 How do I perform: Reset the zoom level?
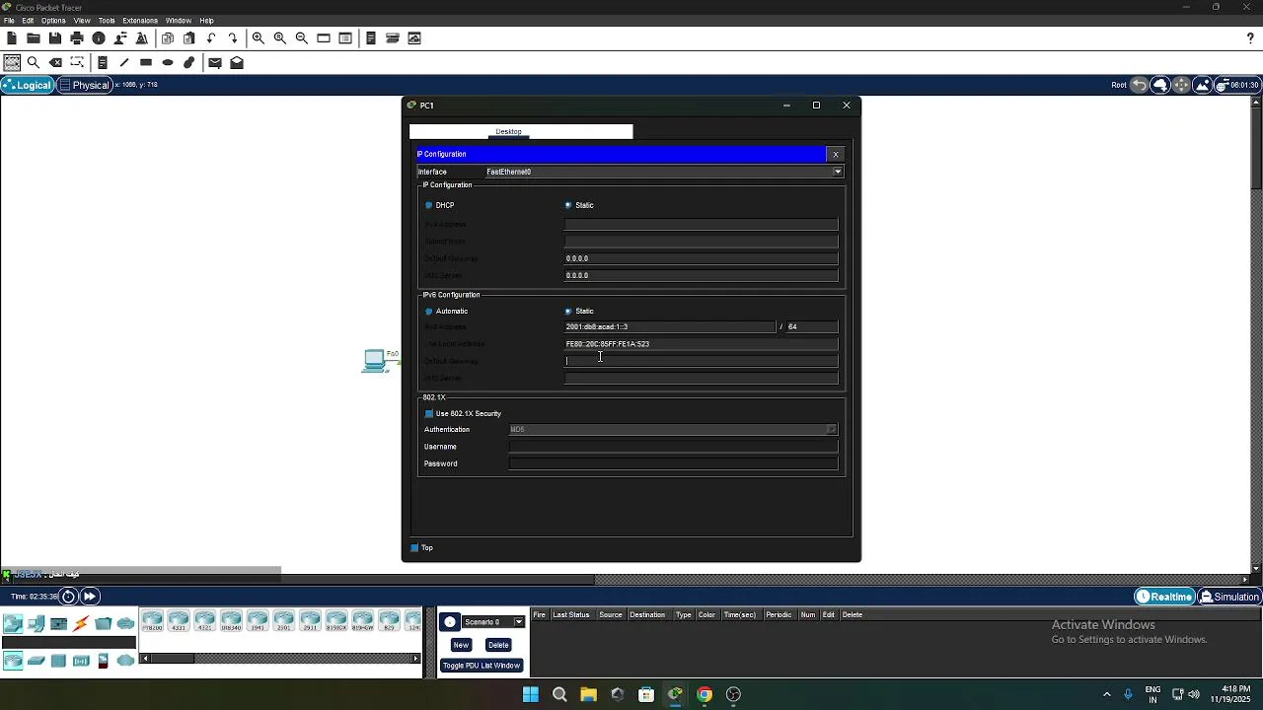[280, 38]
